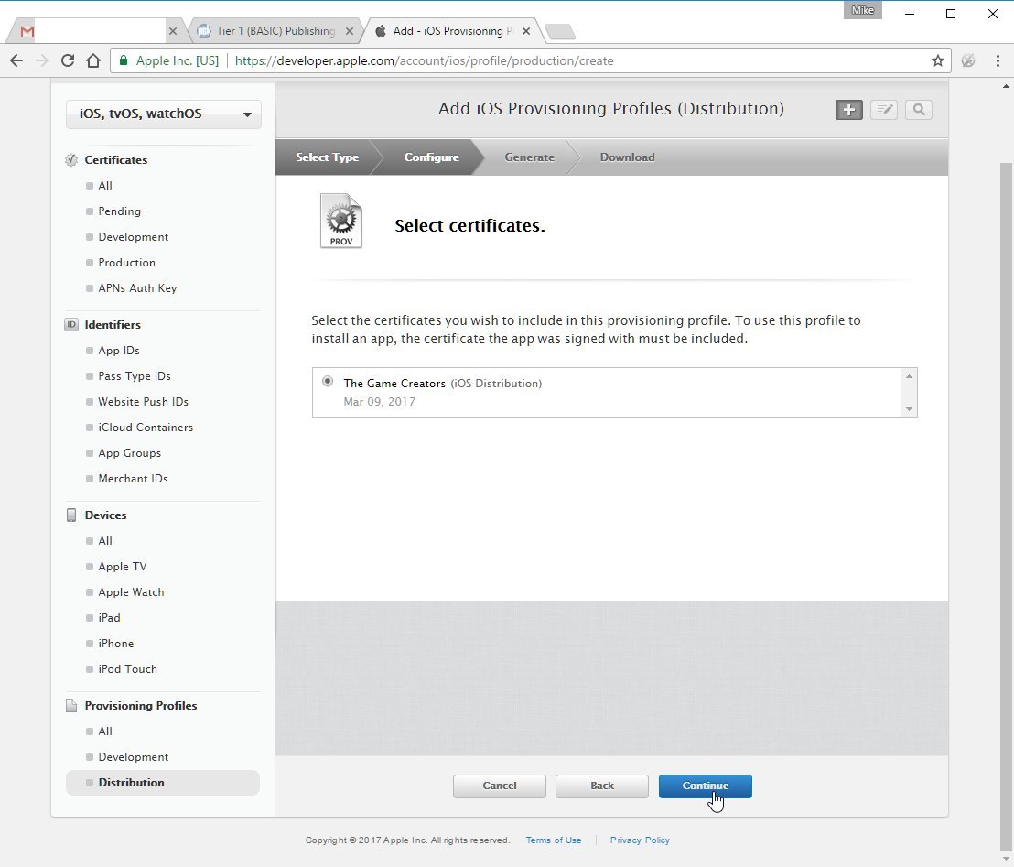Click the Generate step
Image resolution: width=1014 pixels, height=867 pixels.
[530, 157]
